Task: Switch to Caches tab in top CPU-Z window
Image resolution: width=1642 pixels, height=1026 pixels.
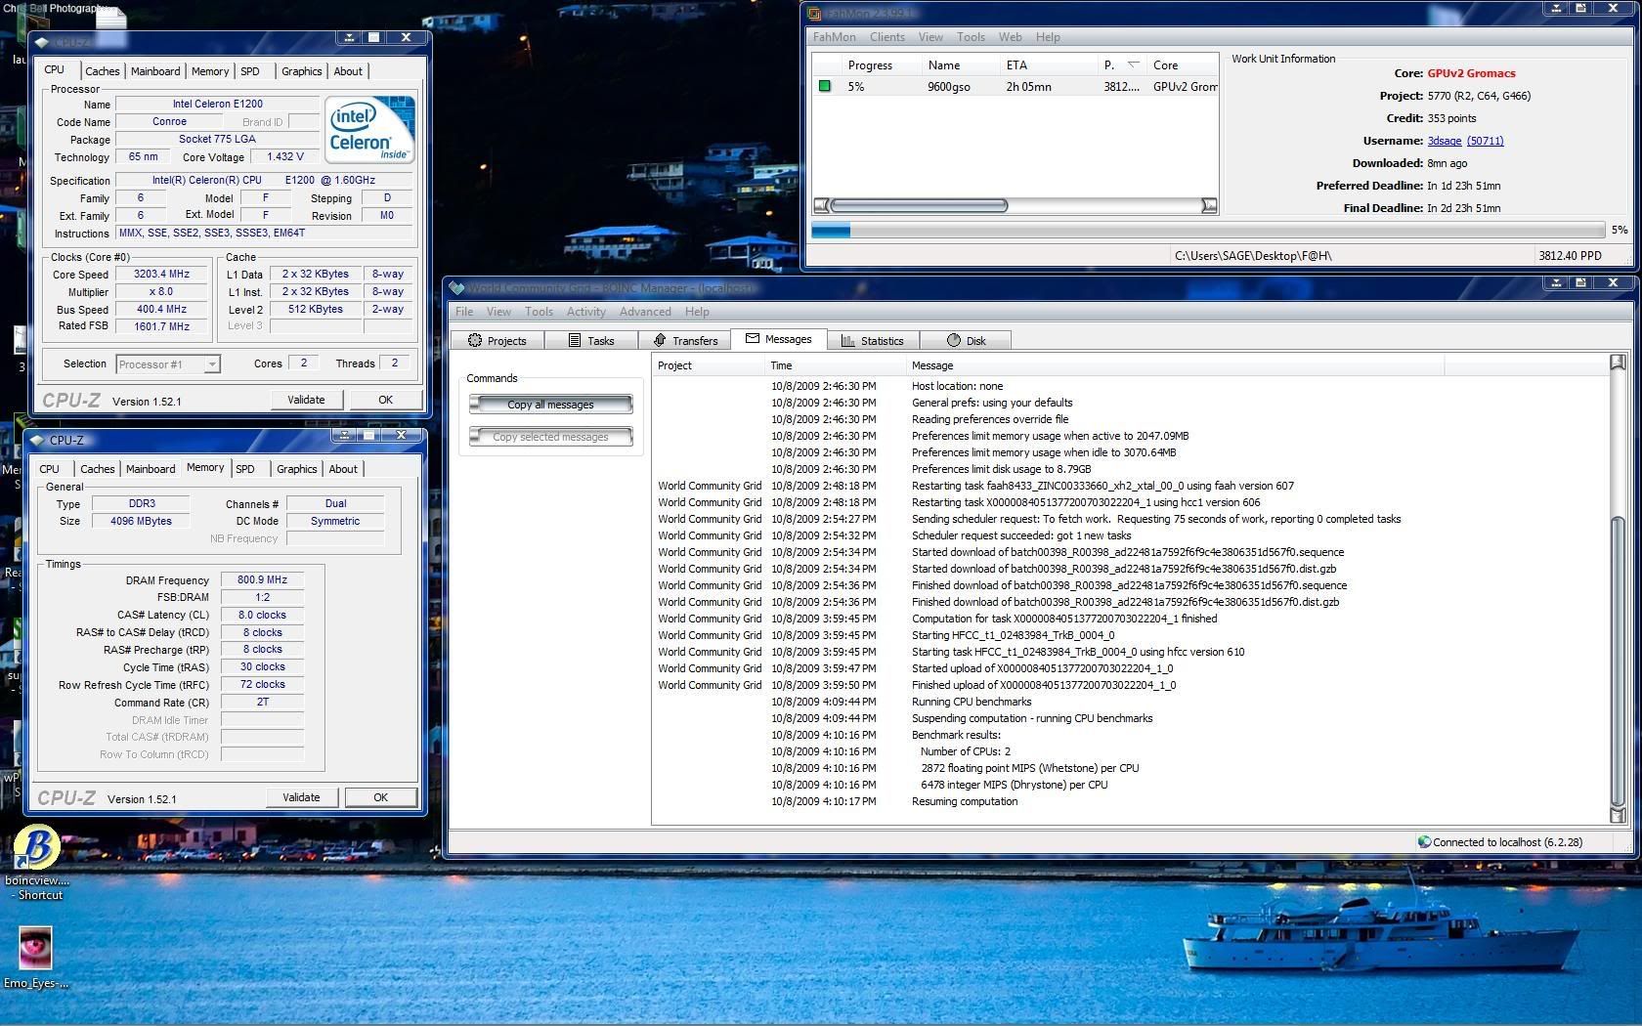Action: click(x=102, y=71)
